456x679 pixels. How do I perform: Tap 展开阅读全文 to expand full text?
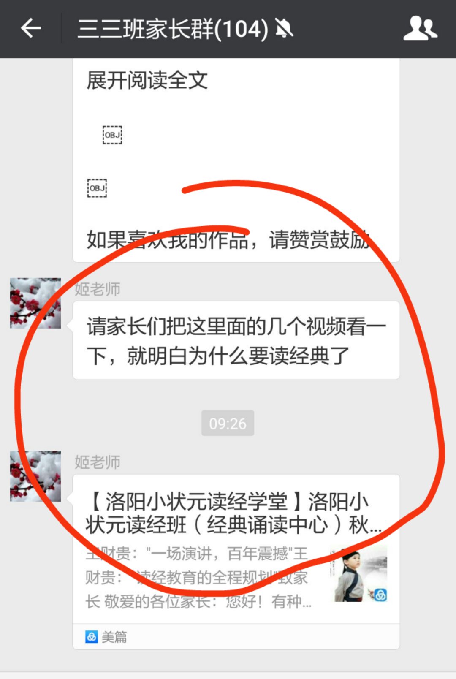pyautogui.click(x=147, y=80)
